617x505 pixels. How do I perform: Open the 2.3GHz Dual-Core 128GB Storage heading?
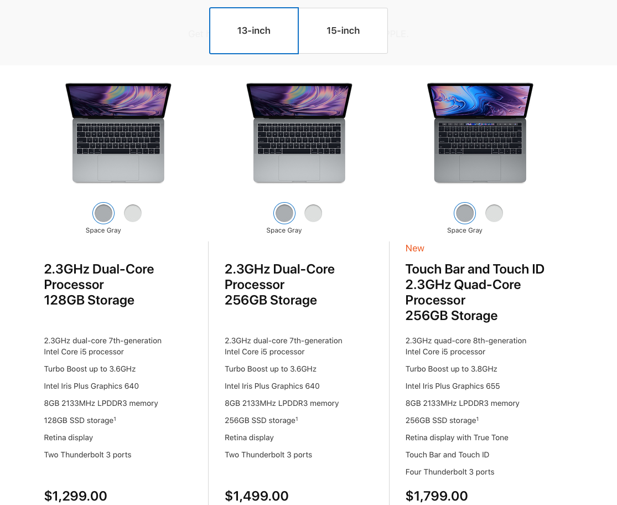[x=99, y=285]
